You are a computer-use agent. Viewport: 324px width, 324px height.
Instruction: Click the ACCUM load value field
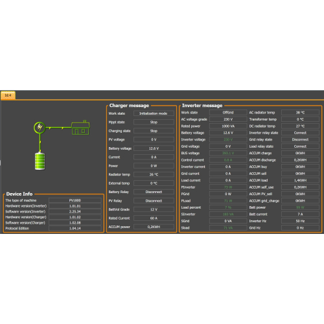pyautogui.click(x=300, y=180)
